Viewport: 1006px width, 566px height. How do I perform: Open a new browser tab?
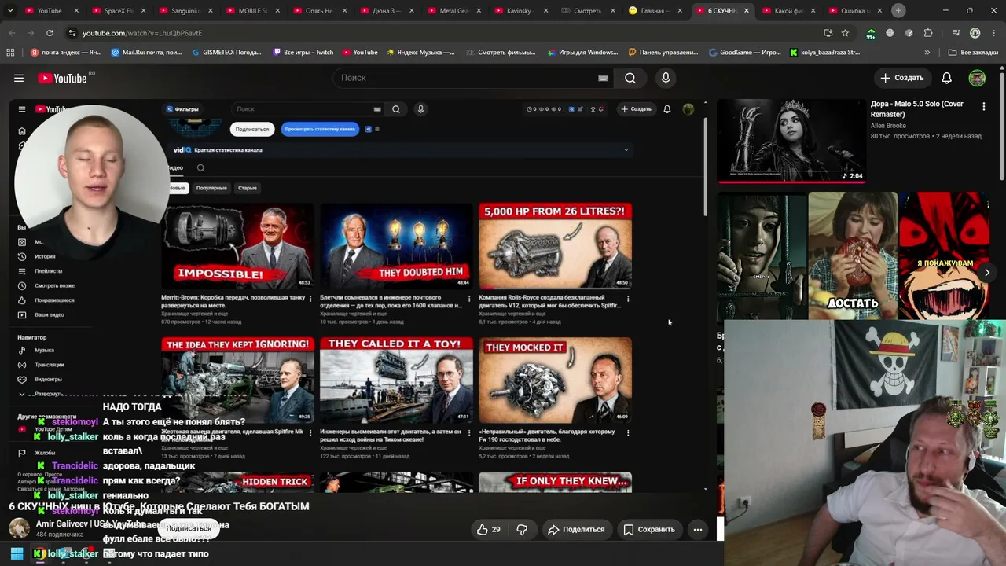(898, 10)
